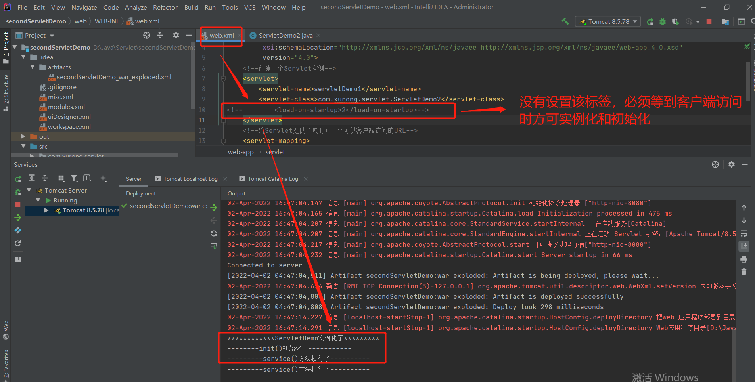Run with Coverage from the top toolbar
The width and height of the screenshot is (755, 382).
click(676, 21)
